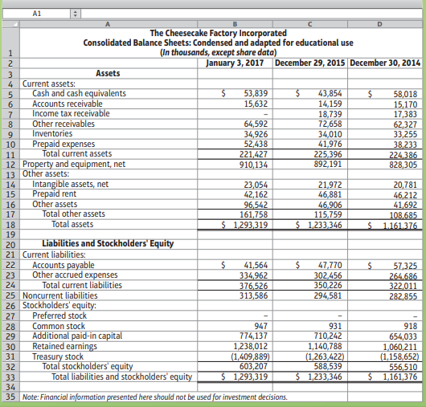Select column D header

(385, 24)
